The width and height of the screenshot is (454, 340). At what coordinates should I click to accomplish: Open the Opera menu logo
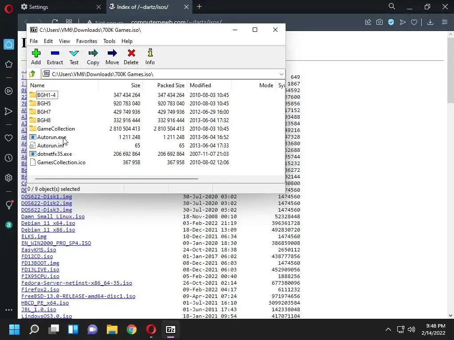(x=9, y=9)
